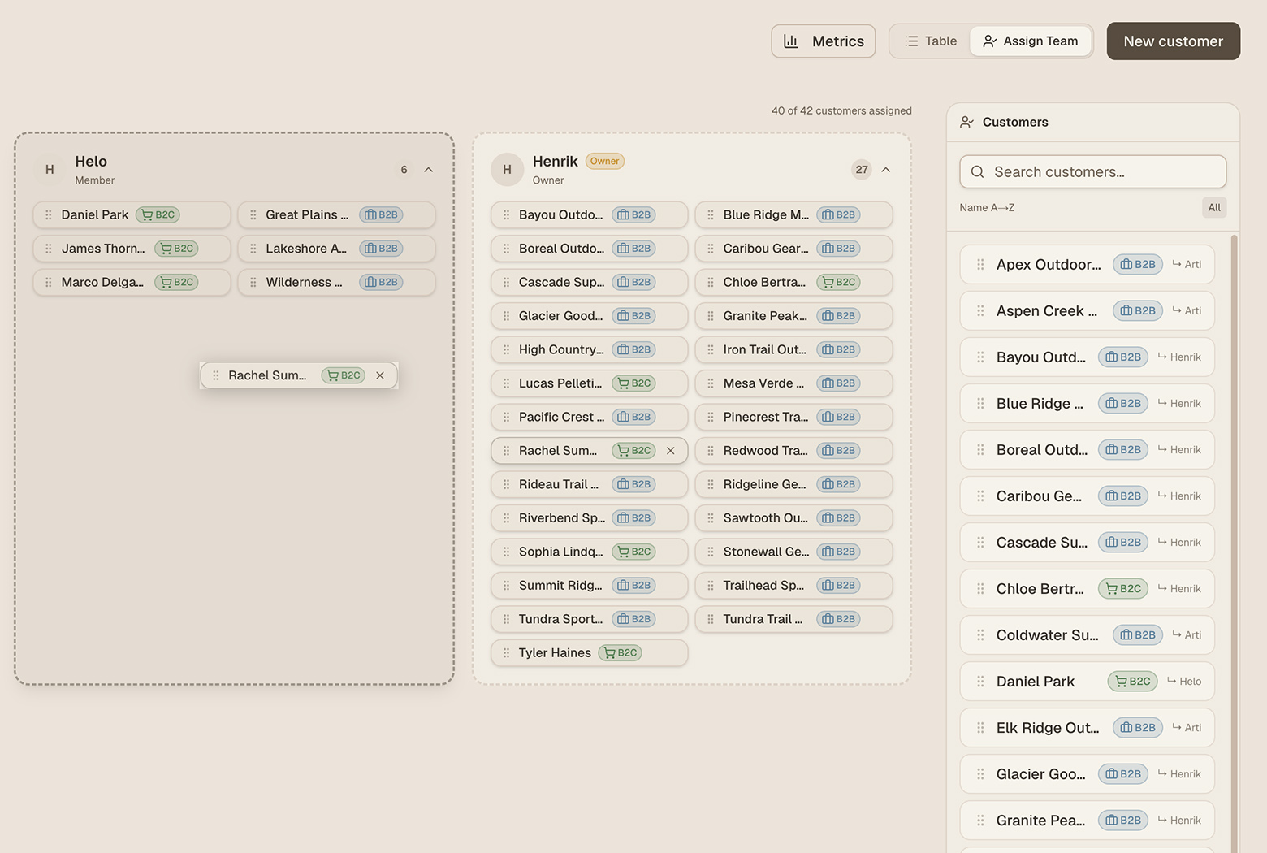Select the Tundra Trail chip

pos(793,620)
